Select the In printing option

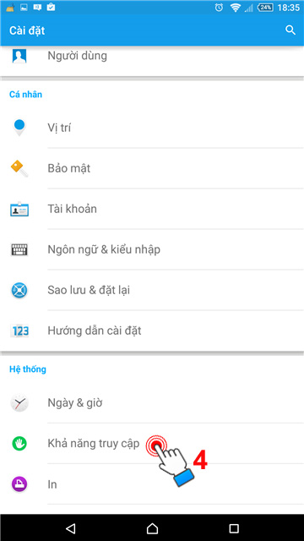[152, 484]
